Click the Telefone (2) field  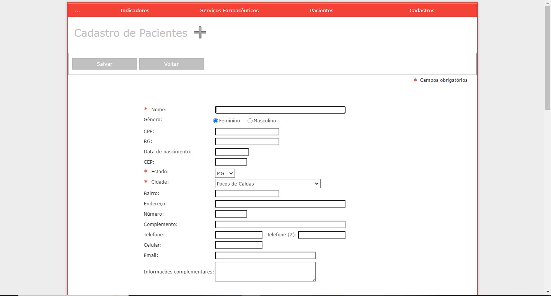(x=321, y=235)
